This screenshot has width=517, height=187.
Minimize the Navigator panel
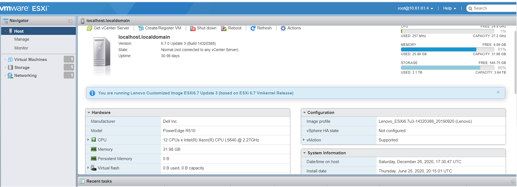pos(71,21)
